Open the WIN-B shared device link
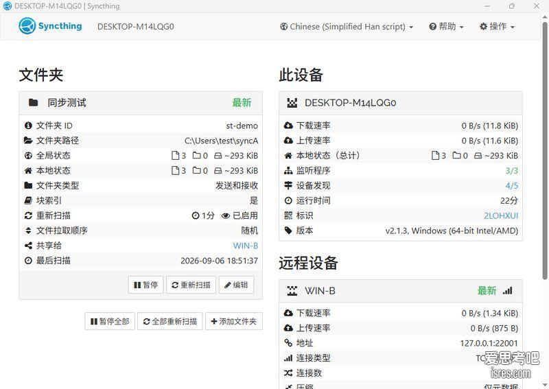Screen dimensions: 549x389 pyautogui.click(x=246, y=246)
